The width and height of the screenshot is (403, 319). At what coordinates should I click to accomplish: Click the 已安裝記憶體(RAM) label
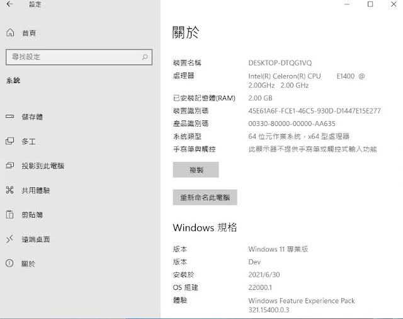(x=204, y=98)
